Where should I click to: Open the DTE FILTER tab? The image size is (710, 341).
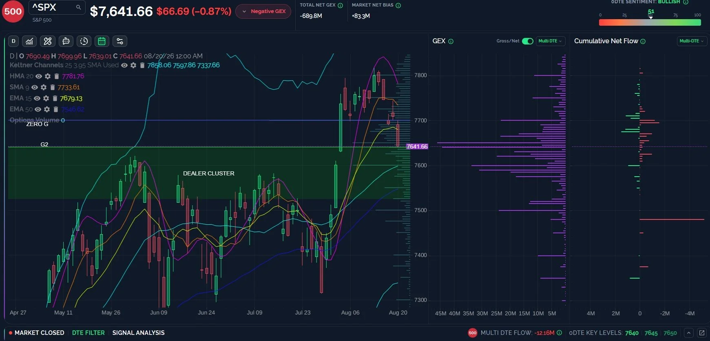pyautogui.click(x=88, y=333)
